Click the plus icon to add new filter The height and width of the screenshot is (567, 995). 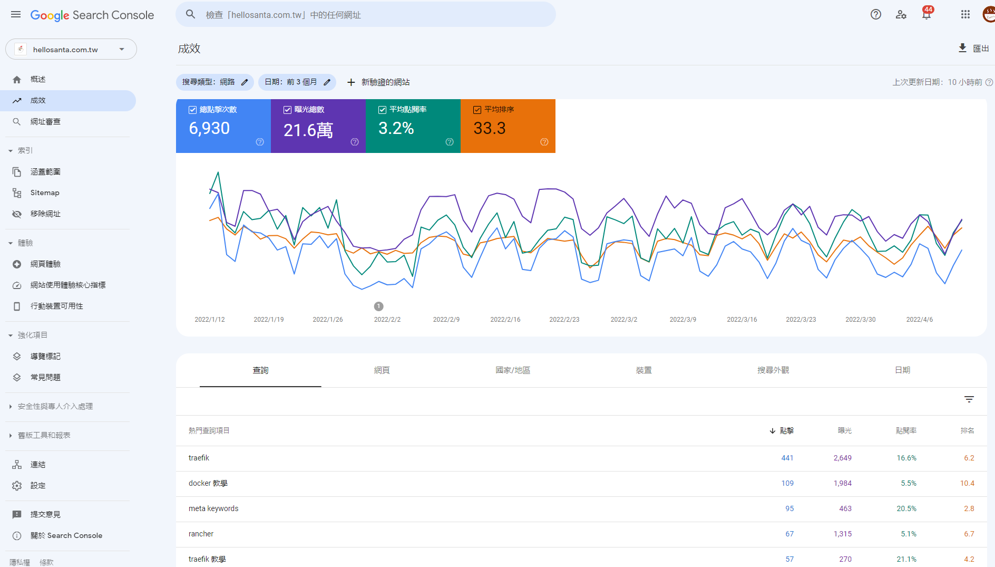351,82
